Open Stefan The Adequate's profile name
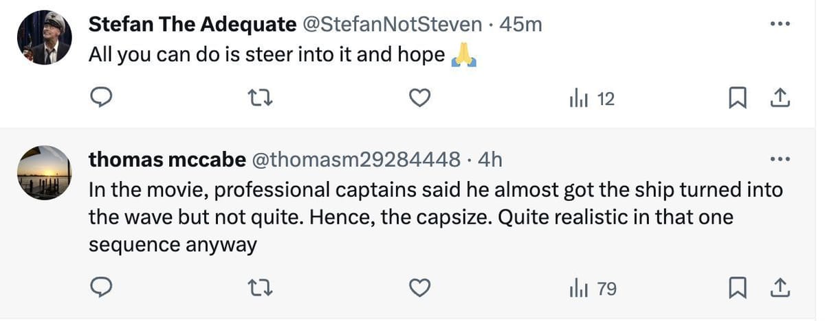The width and height of the screenshot is (825, 321). click(192, 25)
